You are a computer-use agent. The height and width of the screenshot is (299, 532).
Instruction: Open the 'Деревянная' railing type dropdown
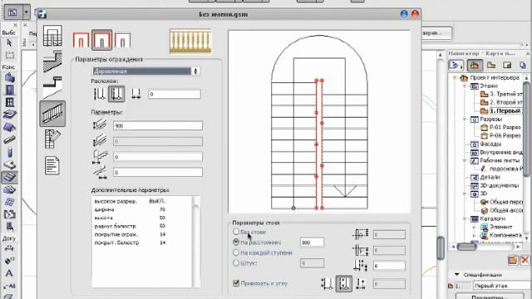[x=146, y=71]
